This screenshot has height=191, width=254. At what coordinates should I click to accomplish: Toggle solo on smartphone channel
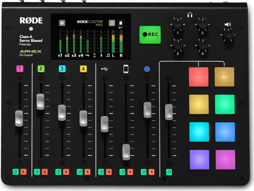point(122,172)
